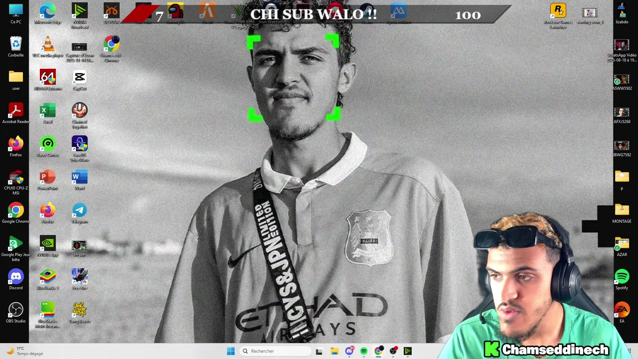Select the CPUID CPU-Z MSI icon
Screen dimensions: 638x359
point(16,182)
